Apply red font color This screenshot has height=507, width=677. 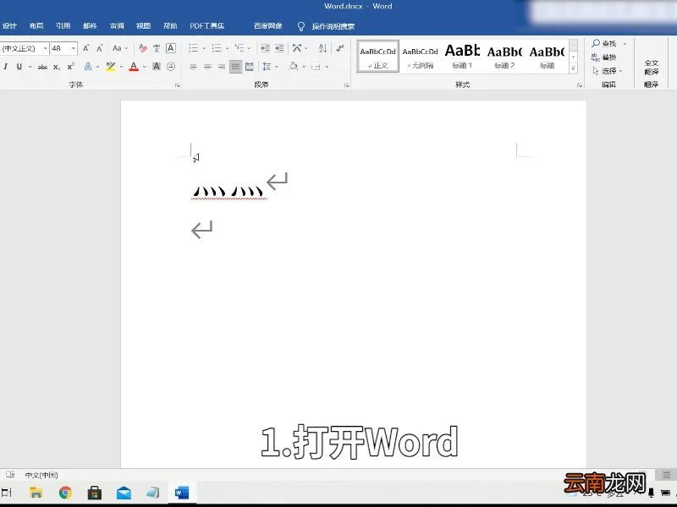pos(134,67)
